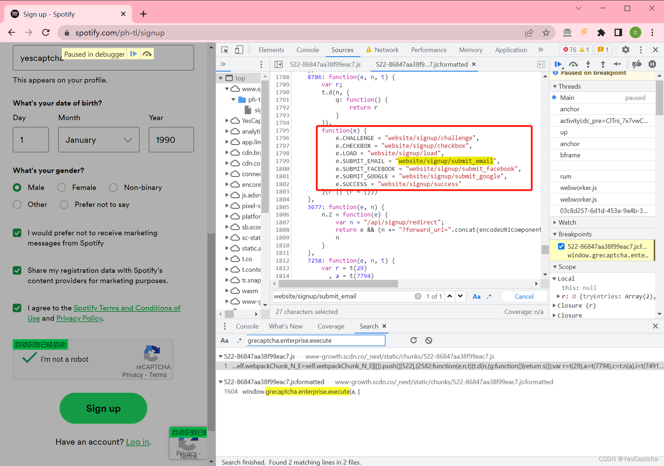
Task: Toggle the device toolbar icon
Action: tap(239, 50)
